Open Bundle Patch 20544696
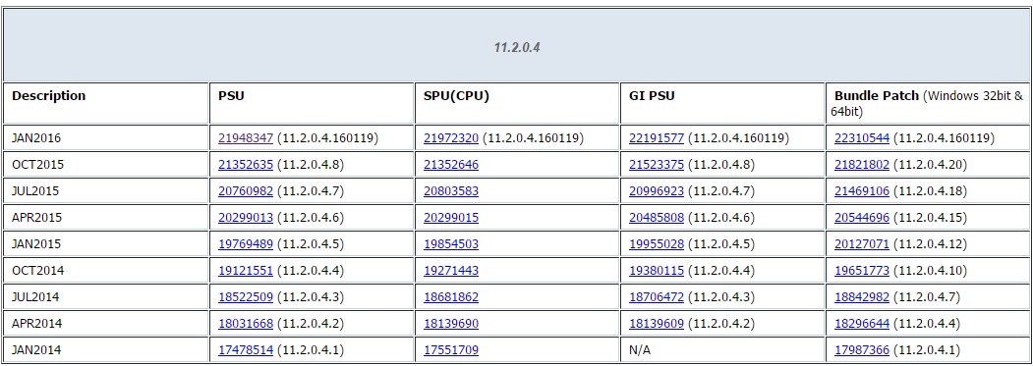The height and width of the screenshot is (366, 1033). (862, 217)
